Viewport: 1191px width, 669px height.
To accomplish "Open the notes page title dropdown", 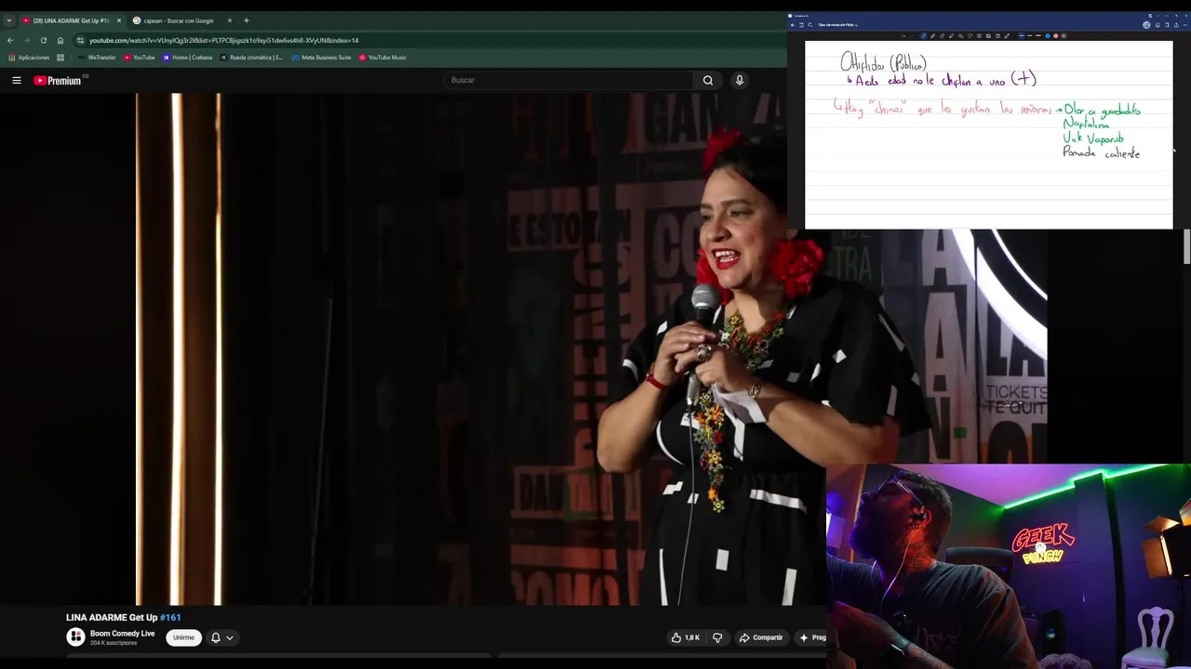I will click(837, 25).
